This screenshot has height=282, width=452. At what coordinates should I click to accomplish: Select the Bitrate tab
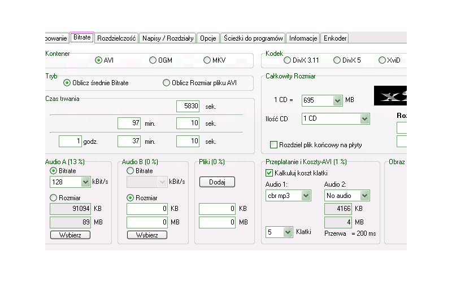click(82, 37)
